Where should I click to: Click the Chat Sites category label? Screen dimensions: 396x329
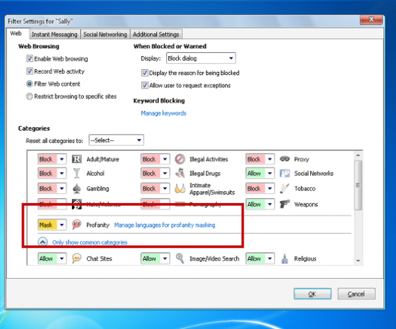click(x=99, y=258)
